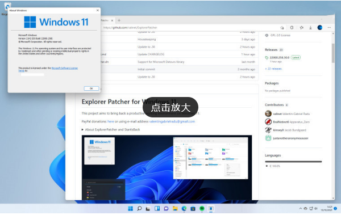This screenshot has width=341, height=215.
Task: Click the gmail e-mail address link
Action: pyautogui.click(x=172, y=121)
